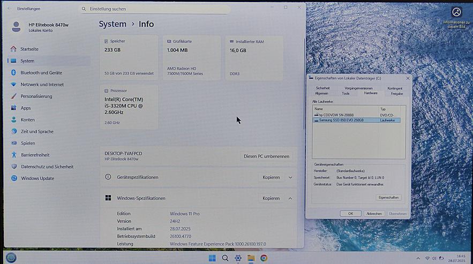Click the 'Windows 11 Pro' edition value

click(x=185, y=214)
